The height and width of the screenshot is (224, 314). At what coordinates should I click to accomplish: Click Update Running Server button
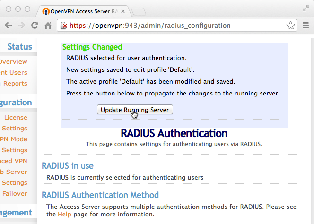pos(135,110)
